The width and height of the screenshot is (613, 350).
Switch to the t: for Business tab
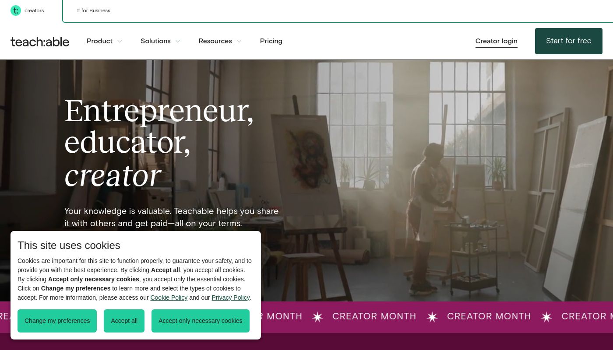pos(94,10)
